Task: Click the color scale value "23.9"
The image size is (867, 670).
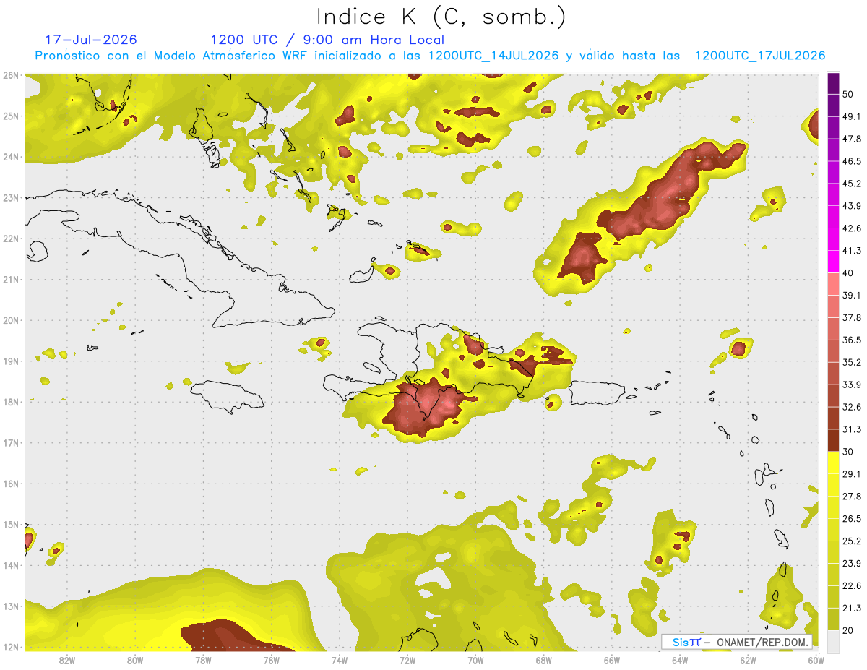Action: point(852,563)
